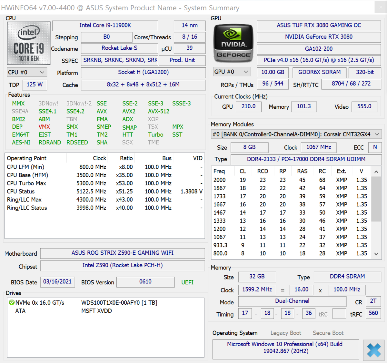Select the 1467 Freq XMP timing row

coord(291,213)
